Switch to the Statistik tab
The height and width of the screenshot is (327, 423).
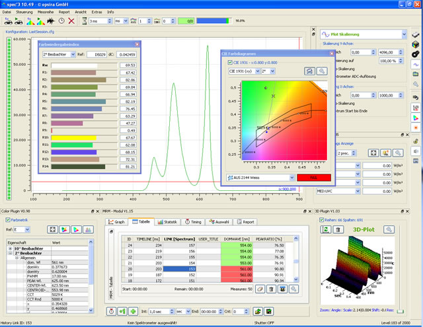pyautogui.click(x=169, y=222)
